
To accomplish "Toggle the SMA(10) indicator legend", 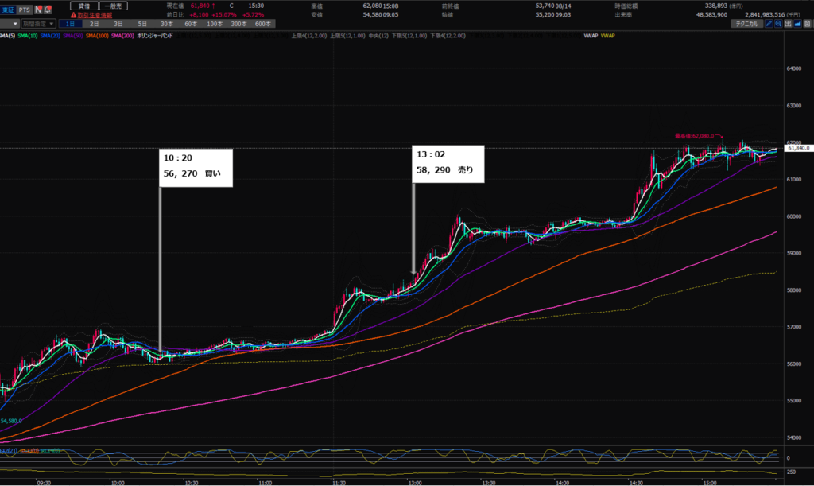I will pyautogui.click(x=28, y=36).
